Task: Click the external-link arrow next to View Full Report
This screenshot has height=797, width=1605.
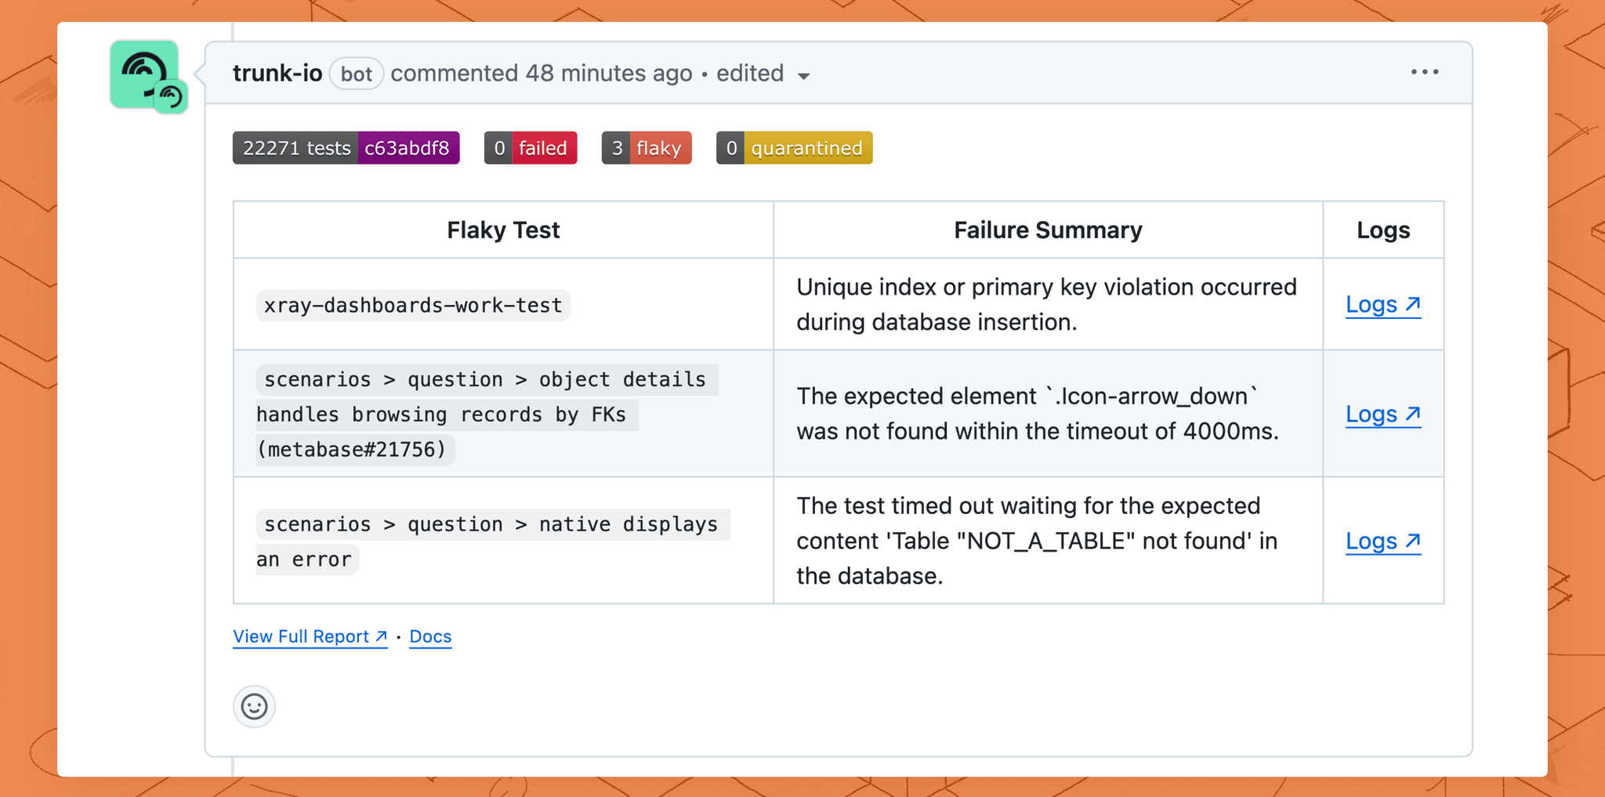Action: [x=380, y=636]
